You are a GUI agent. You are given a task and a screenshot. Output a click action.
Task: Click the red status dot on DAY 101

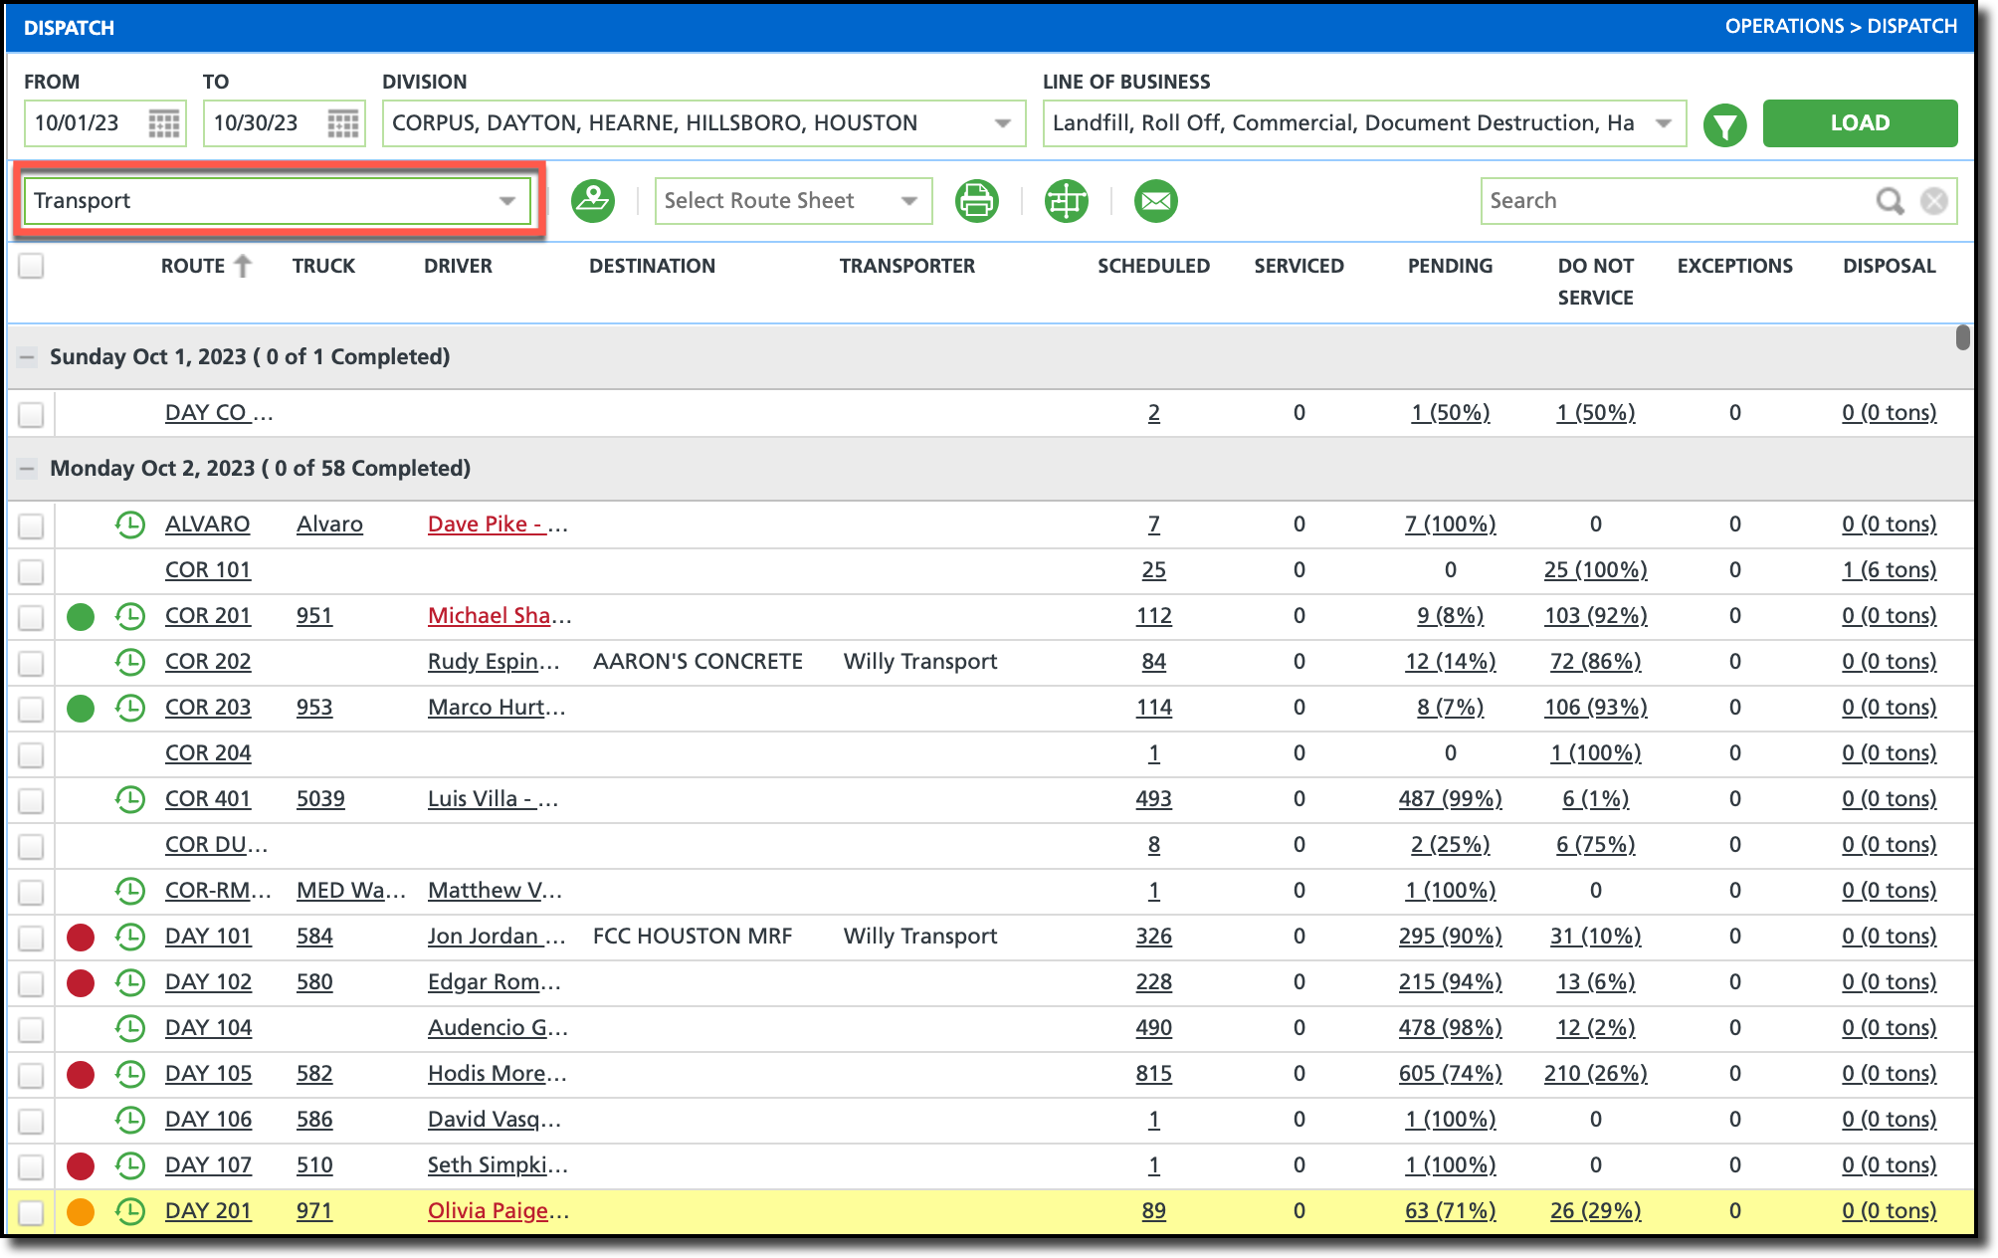click(81, 937)
